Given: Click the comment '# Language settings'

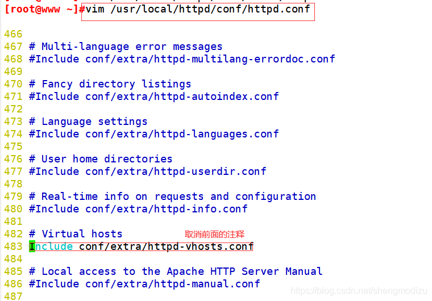Looking at the screenshot, I should [88, 122].
